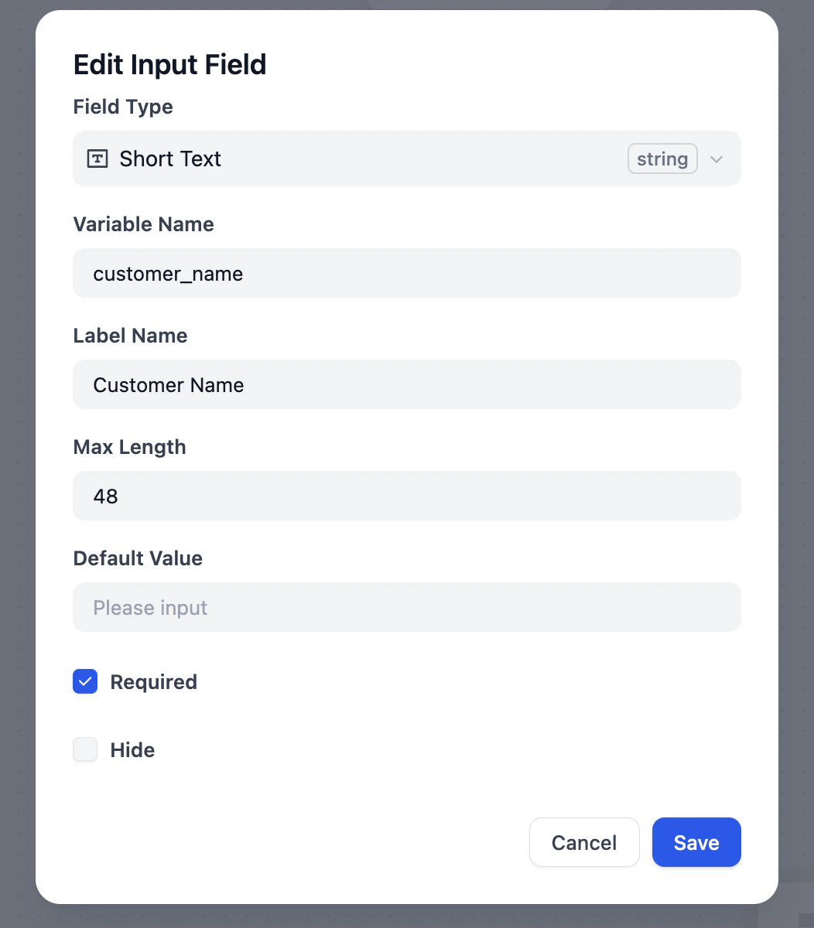Click the Save button
The height and width of the screenshot is (928, 814).
pos(696,842)
